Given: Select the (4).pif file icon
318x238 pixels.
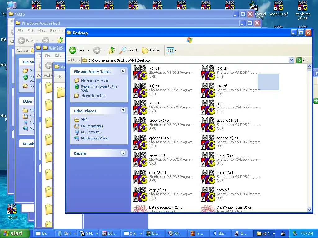Looking at the screenshot, I should pos(140,90).
